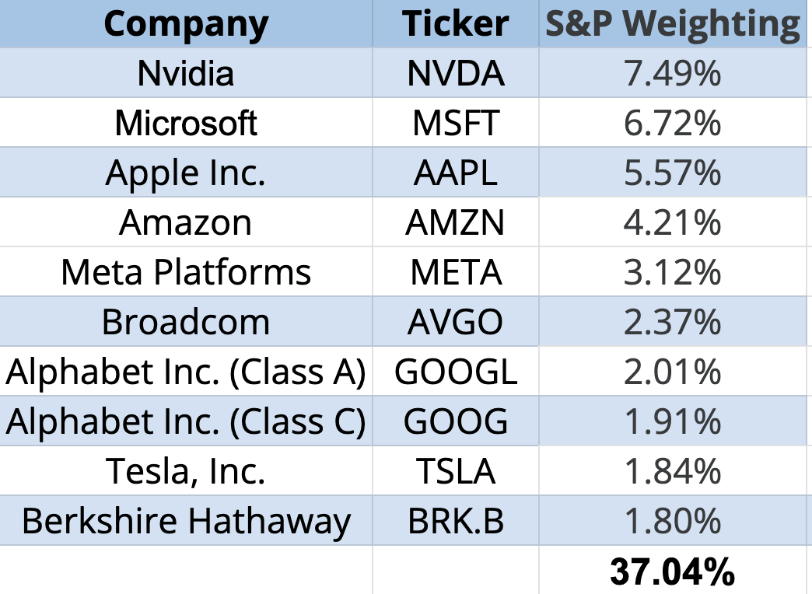Click Nvidia's 7.49% weighting cell
This screenshot has height=594, width=812.
point(673,73)
